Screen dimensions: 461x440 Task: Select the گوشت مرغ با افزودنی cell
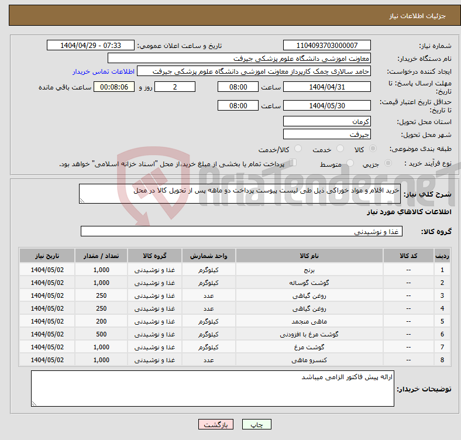pyautogui.click(x=309, y=335)
